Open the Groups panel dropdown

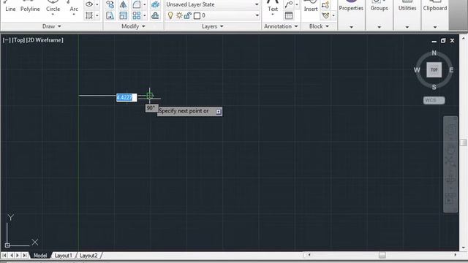(379, 27)
